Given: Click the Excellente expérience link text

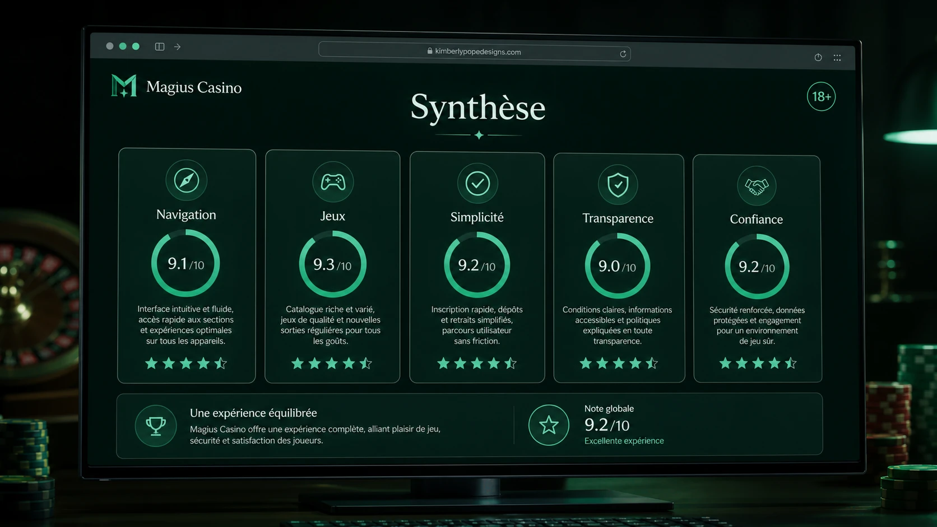Looking at the screenshot, I should (x=624, y=441).
